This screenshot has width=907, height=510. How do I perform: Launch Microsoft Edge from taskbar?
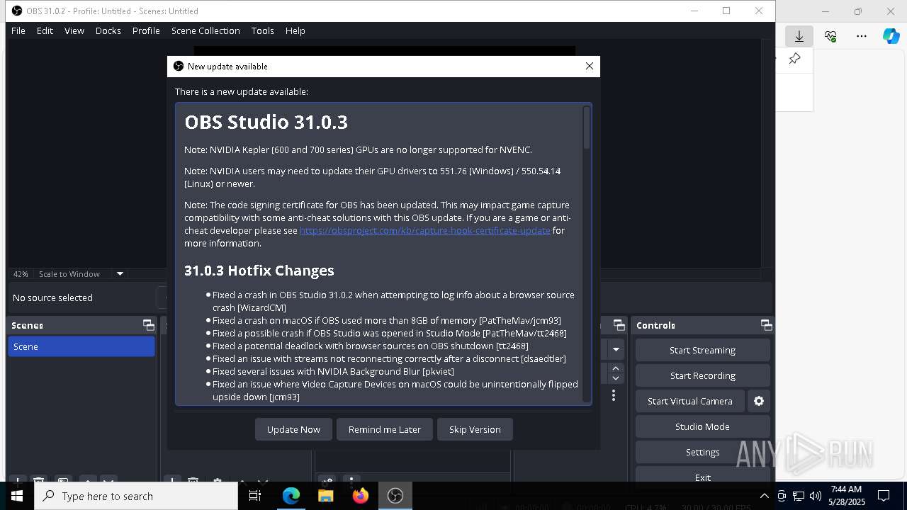[x=291, y=496]
